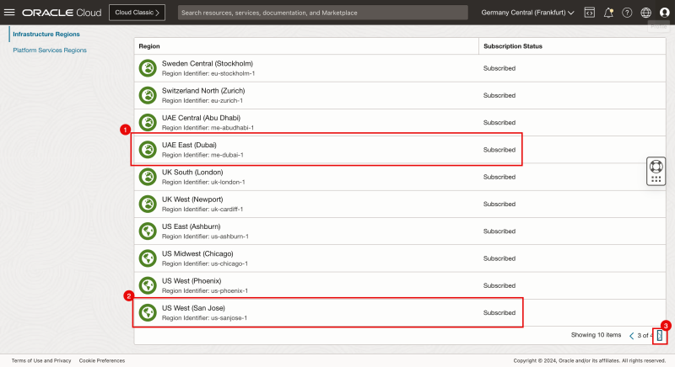The height and width of the screenshot is (367, 675).
Task: Go to the previous page of regions
Action: pos(631,336)
